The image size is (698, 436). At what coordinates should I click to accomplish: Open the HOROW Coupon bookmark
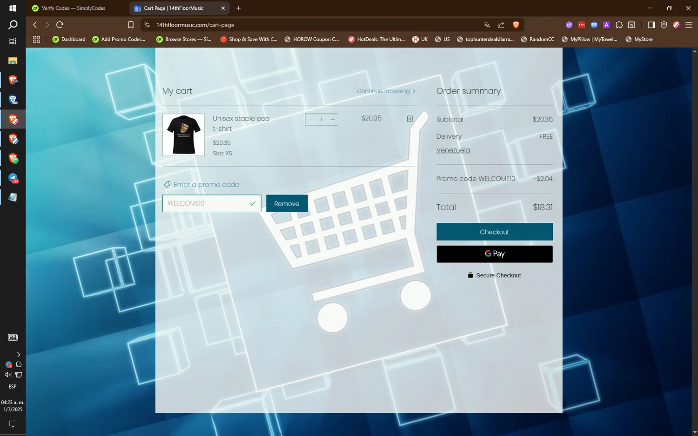[x=311, y=40]
